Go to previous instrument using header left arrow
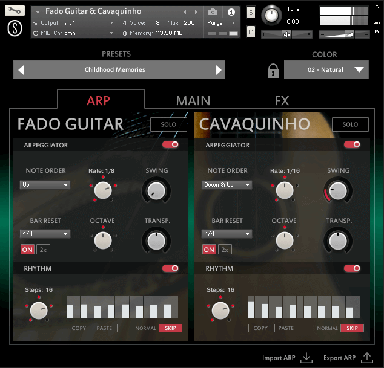The width and height of the screenshot is (384, 368). pyautogui.click(x=185, y=11)
